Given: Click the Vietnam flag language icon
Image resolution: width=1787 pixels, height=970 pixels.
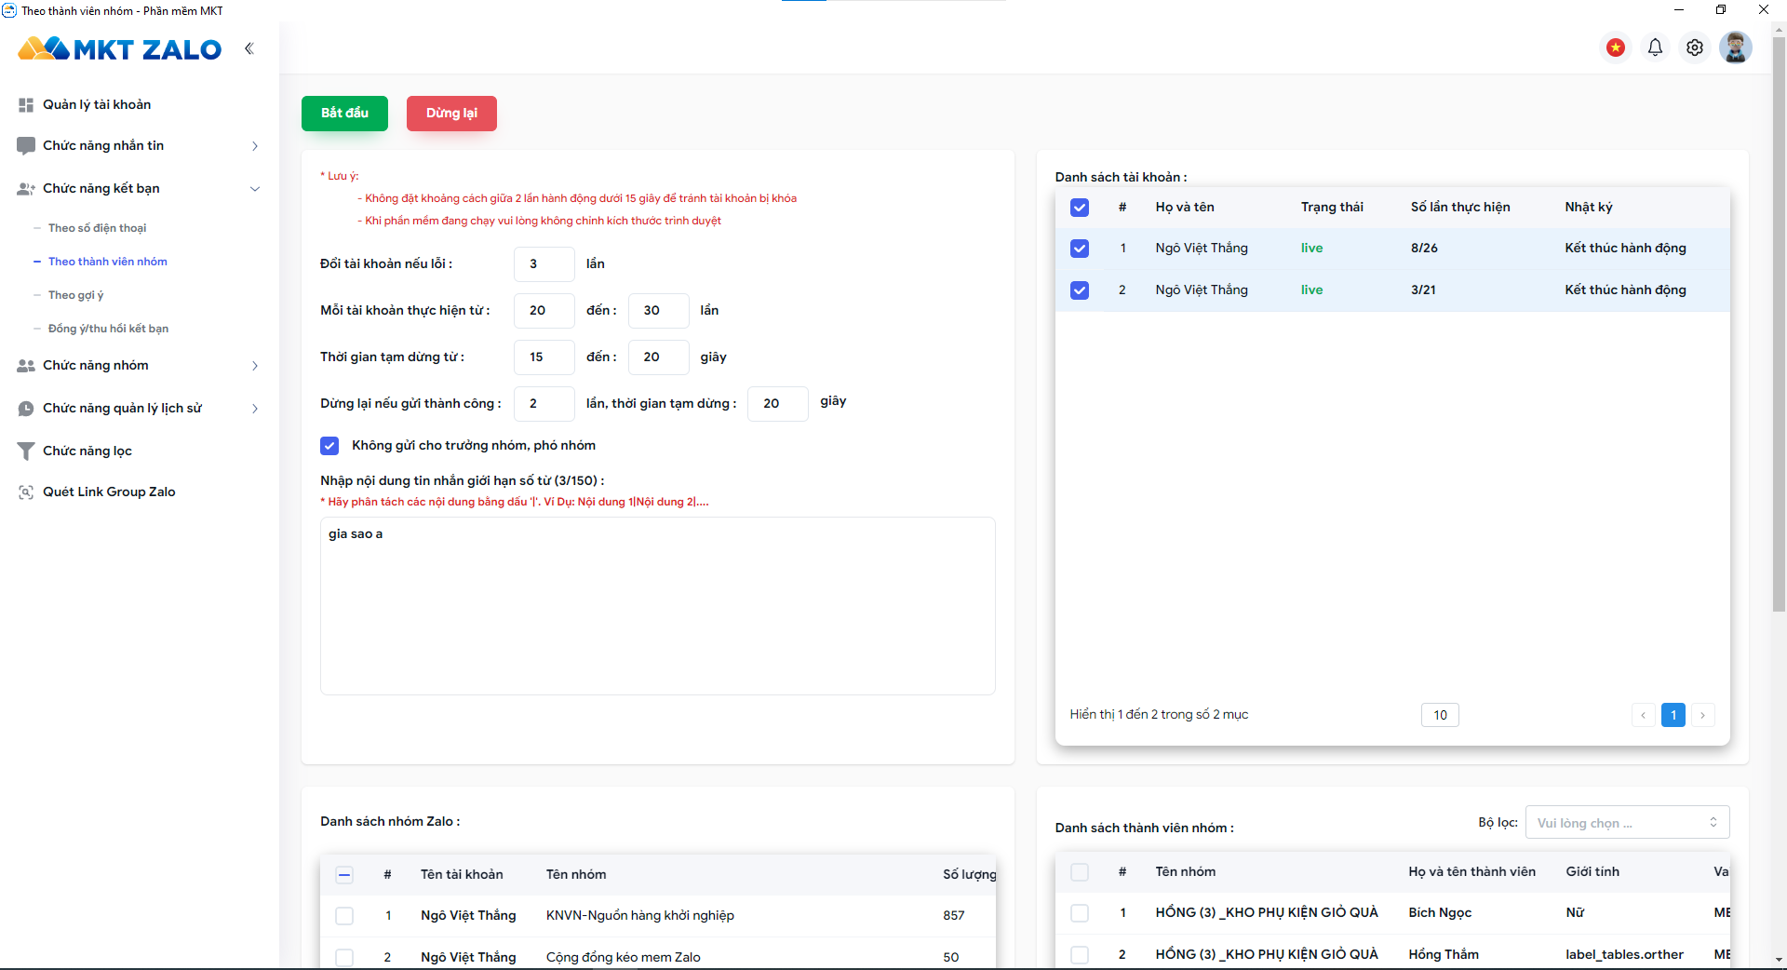Looking at the screenshot, I should (x=1616, y=47).
